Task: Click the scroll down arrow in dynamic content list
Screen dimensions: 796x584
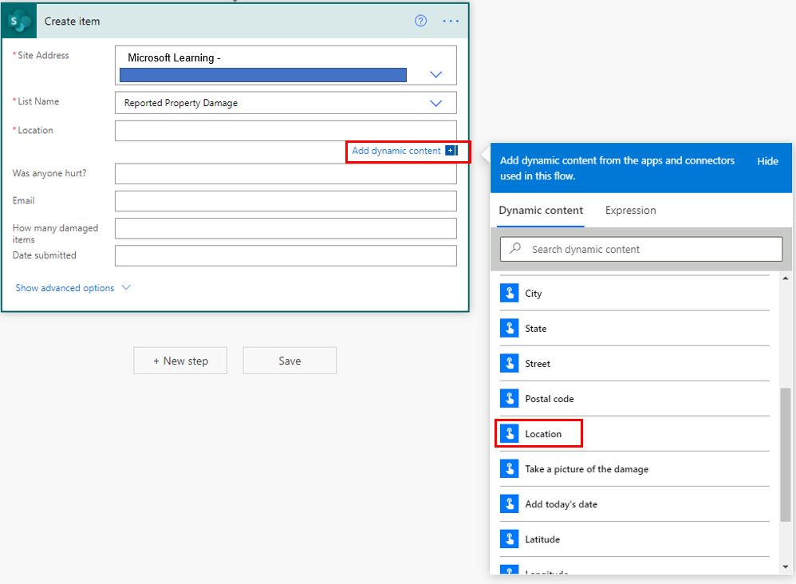Action: click(786, 566)
